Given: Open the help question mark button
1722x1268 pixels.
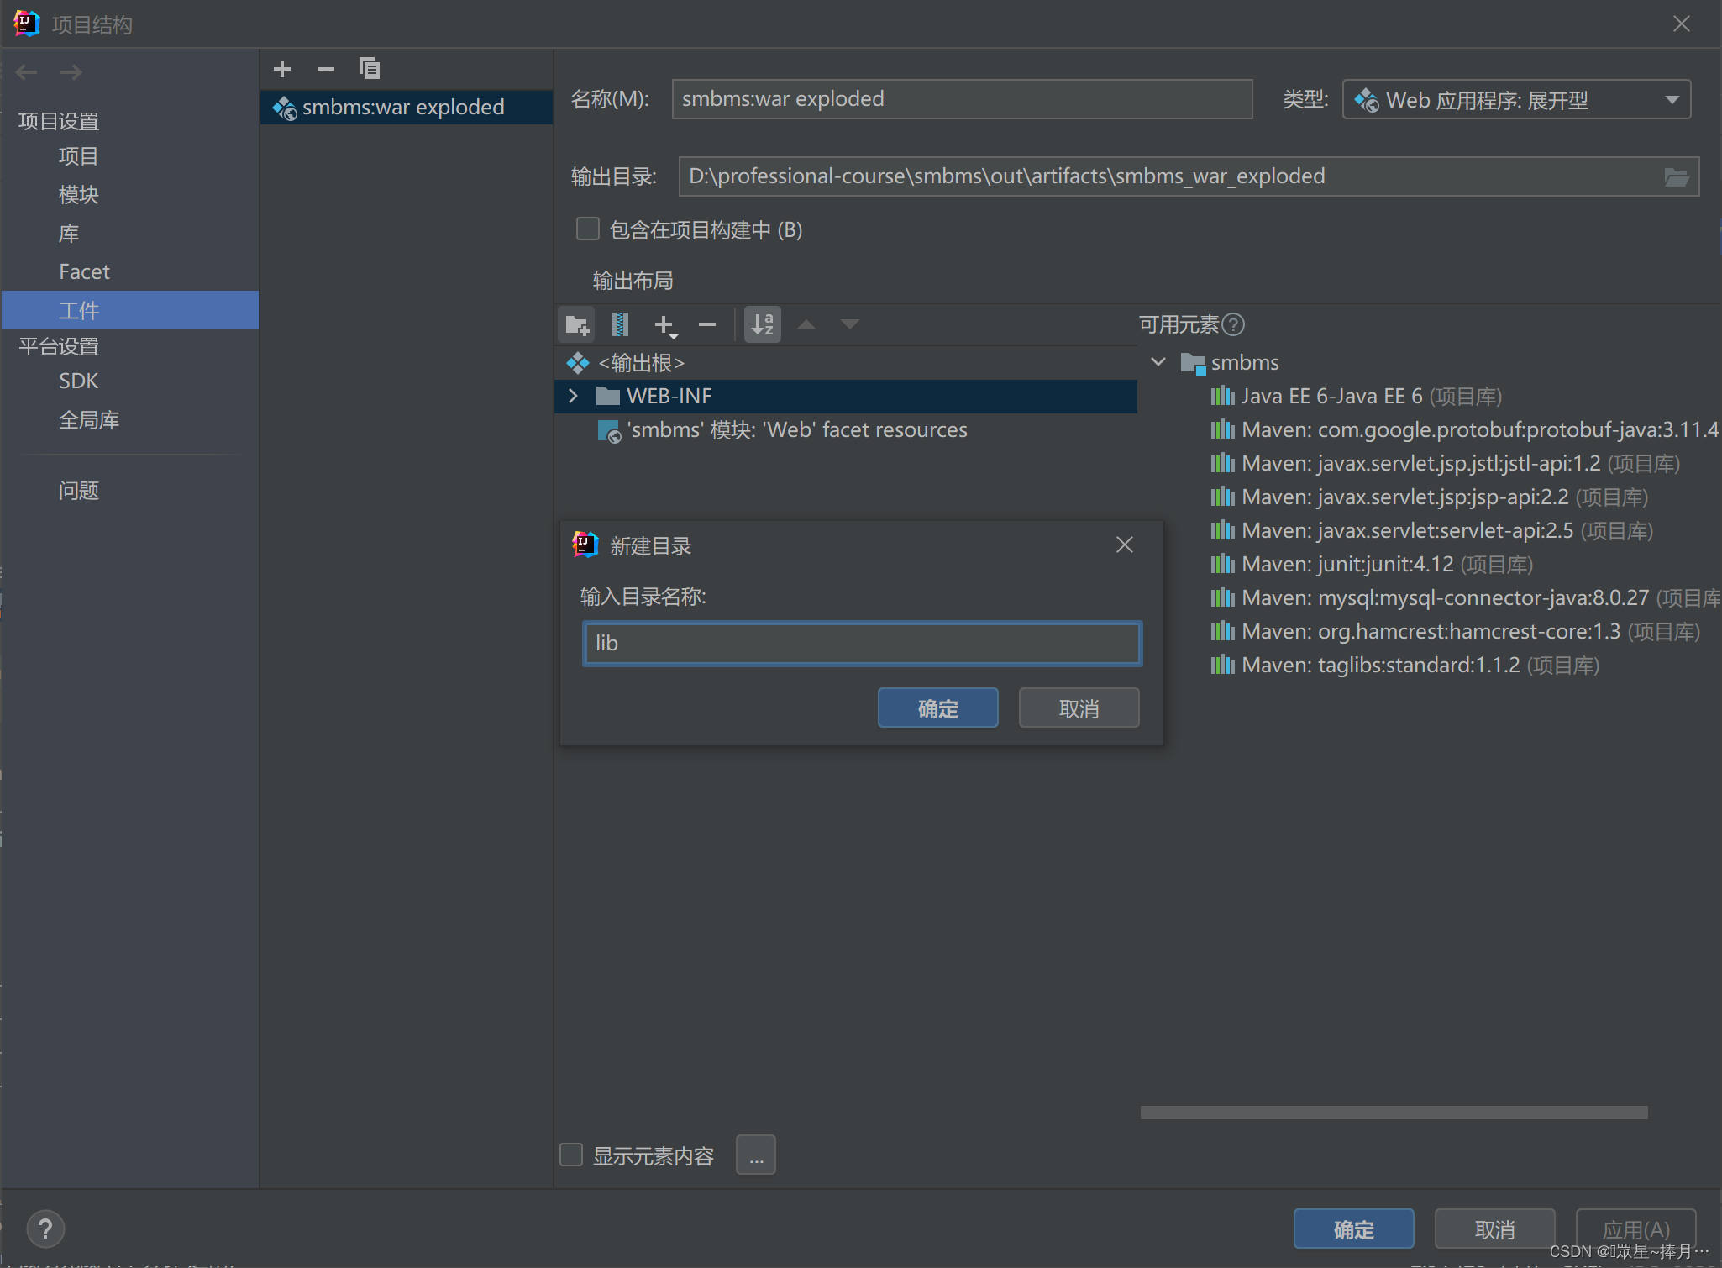Looking at the screenshot, I should [45, 1229].
